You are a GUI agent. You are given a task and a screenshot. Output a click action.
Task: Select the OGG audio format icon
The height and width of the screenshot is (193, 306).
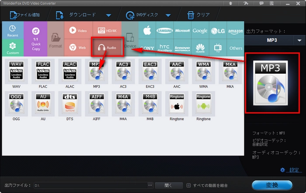coord(16,104)
